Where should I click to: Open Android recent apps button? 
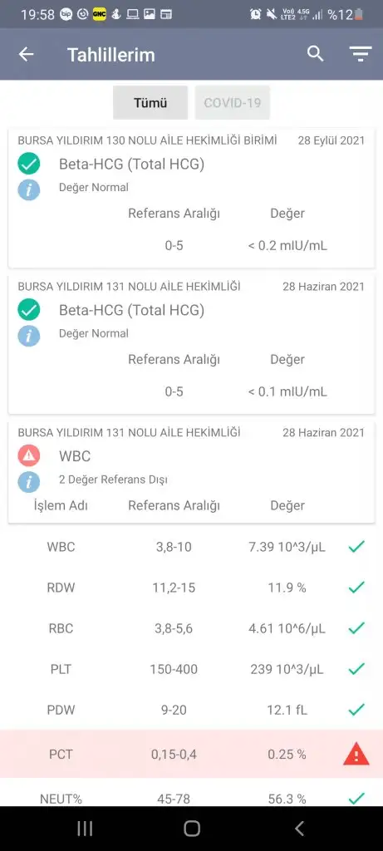pyautogui.click(x=85, y=829)
